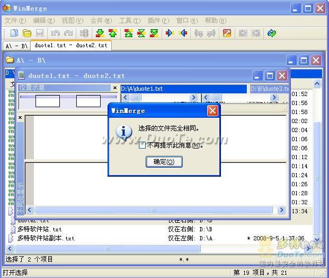The image size is (329, 278).
Task: Switch to duote1.txt - duote2.txt tab
Action: (71, 45)
